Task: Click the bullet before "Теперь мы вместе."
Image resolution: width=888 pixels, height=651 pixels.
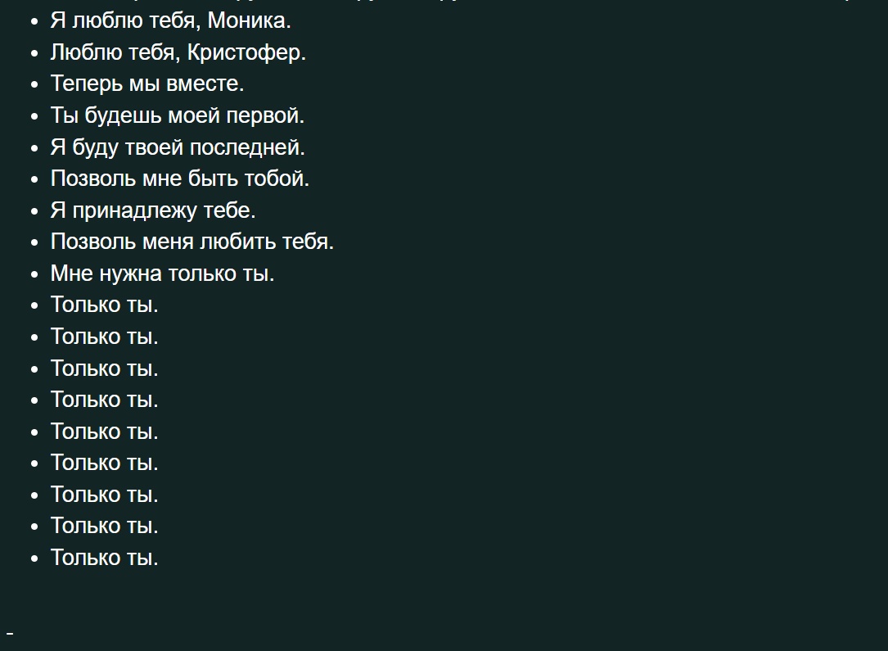Action: tap(34, 84)
